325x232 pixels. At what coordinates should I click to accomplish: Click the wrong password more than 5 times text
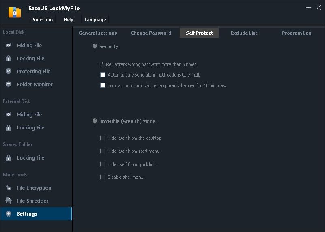tap(149, 64)
